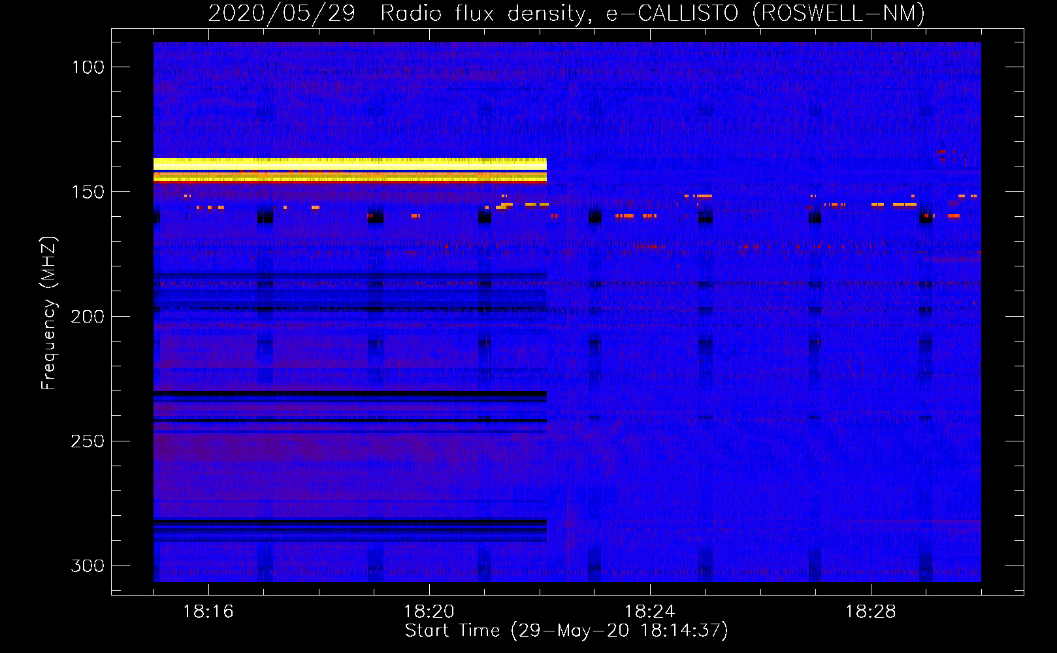
Task: Click the '100' frequency tick label
Action: [88, 67]
